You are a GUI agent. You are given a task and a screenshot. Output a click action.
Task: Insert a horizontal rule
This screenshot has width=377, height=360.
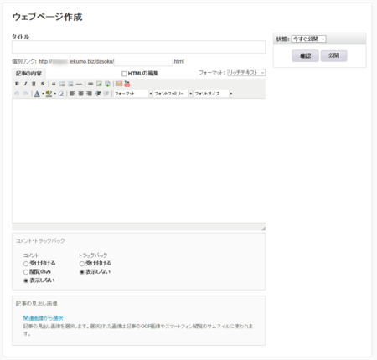pos(79,84)
